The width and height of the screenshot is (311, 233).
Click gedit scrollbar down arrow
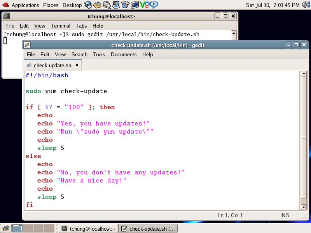[x=304, y=207]
